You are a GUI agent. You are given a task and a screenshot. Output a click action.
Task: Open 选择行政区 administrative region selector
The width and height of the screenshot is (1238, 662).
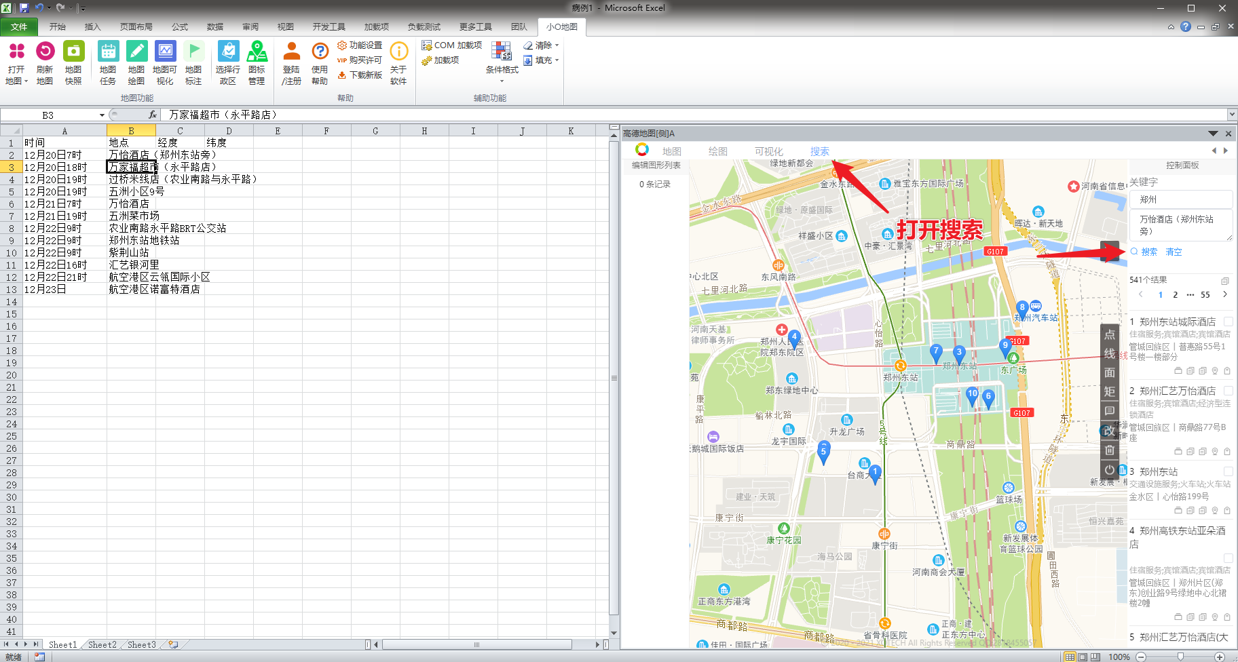[228, 52]
